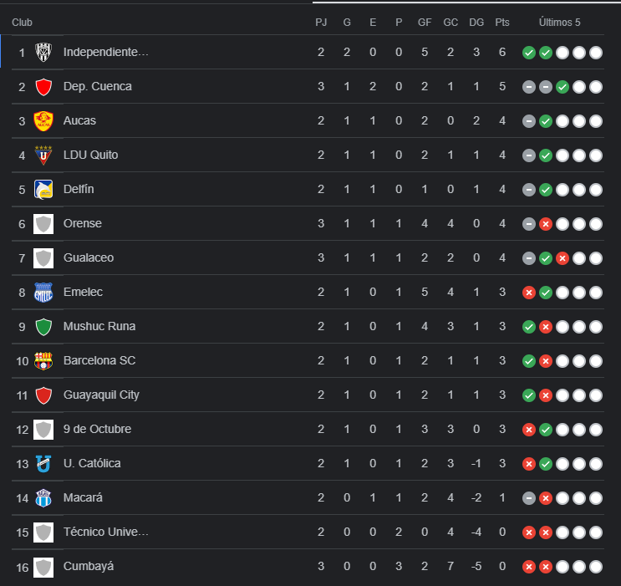Click the green win icon in Emelec row
The height and width of the screenshot is (586, 621).
[546, 292]
